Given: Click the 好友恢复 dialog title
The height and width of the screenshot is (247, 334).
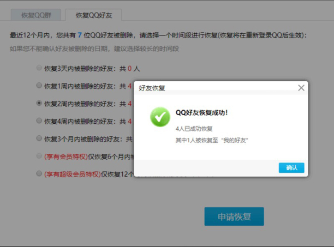Looking at the screenshot, I should click(x=152, y=88).
